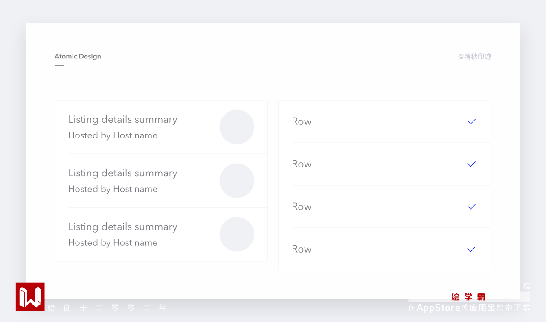The image size is (546, 322).
Task: Click the first Hosted by Host name text
Action: pos(113,135)
